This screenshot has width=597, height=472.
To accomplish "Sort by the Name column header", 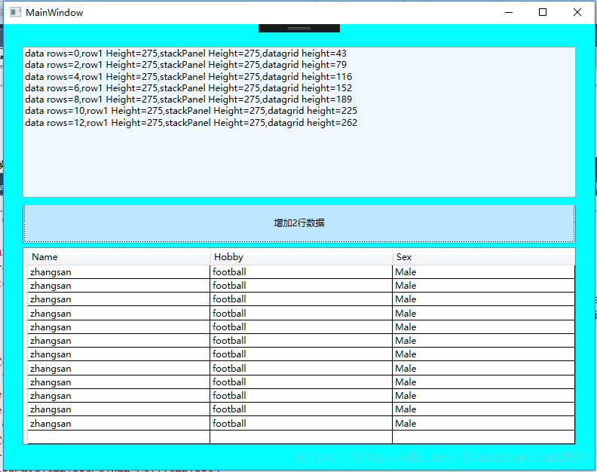I will point(119,257).
